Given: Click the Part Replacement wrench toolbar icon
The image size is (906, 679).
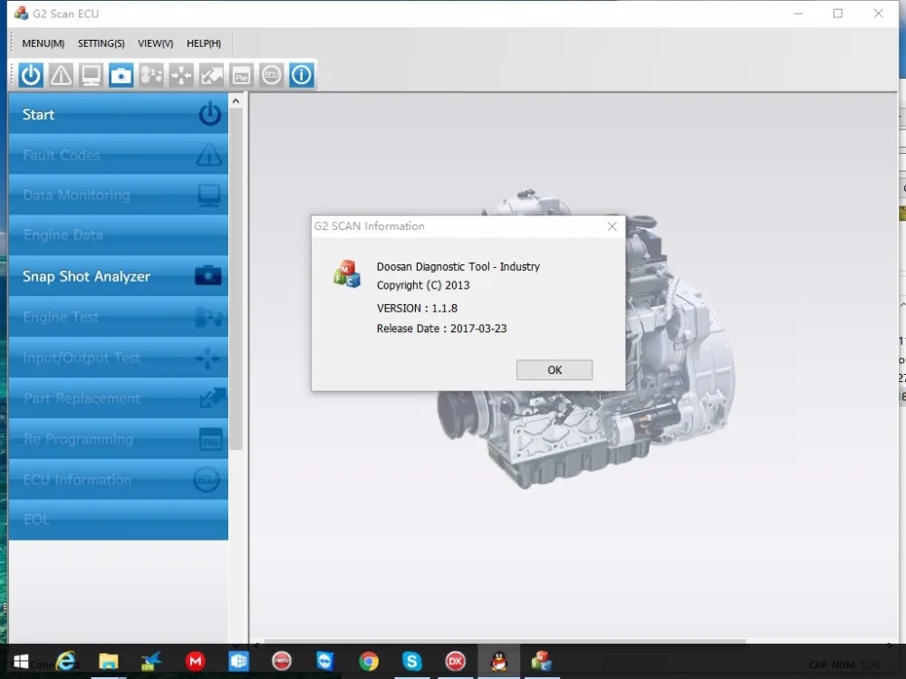Looking at the screenshot, I should [211, 75].
